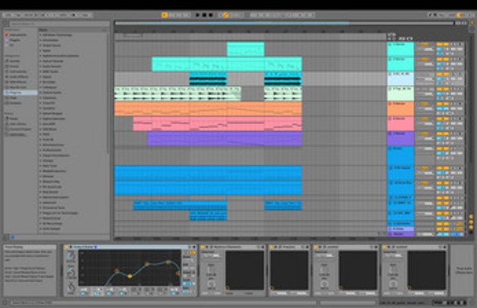Fold the blue group track header

pos(390,148)
